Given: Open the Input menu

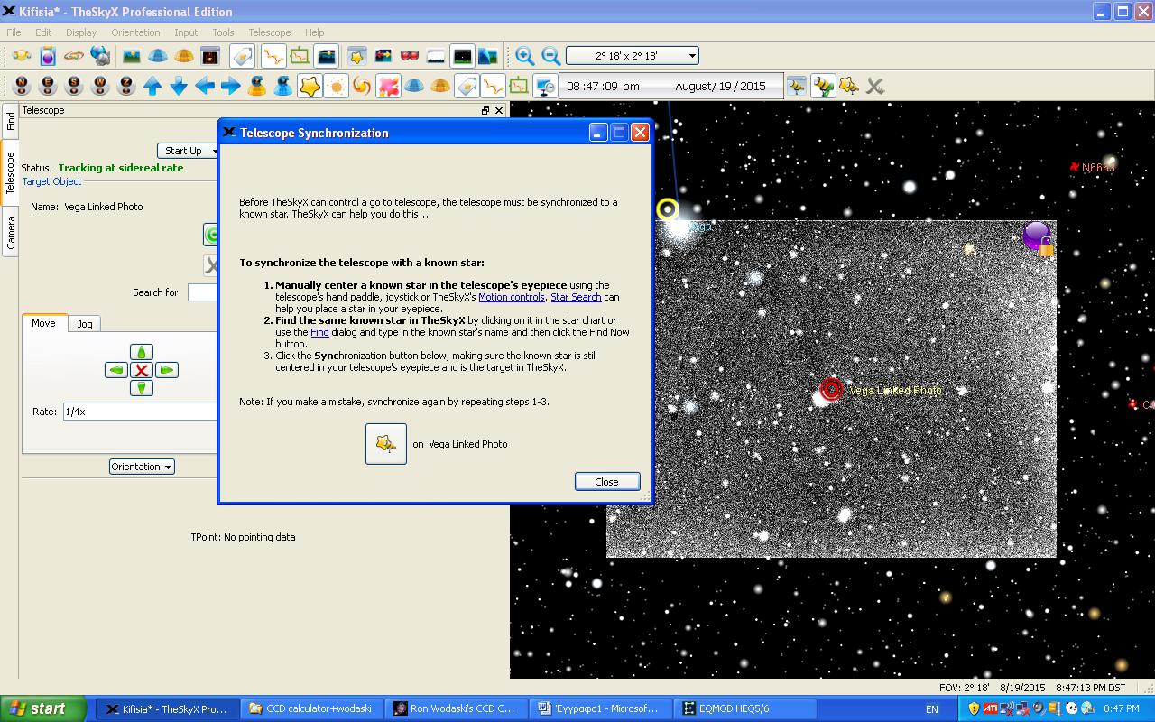Looking at the screenshot, I should [x=186, y=32].
